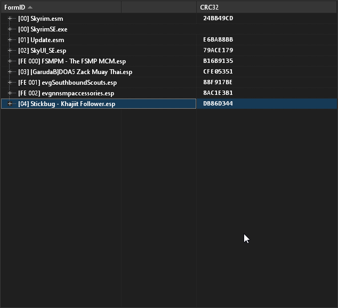Click CRC32 value 79ACE179
Screen dimensions: 338x308
[218, 50]
